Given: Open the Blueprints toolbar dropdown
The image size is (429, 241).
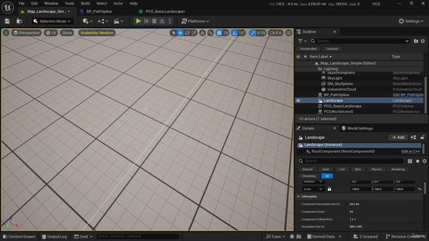Looking at the screenshot, I should (103, 21).
